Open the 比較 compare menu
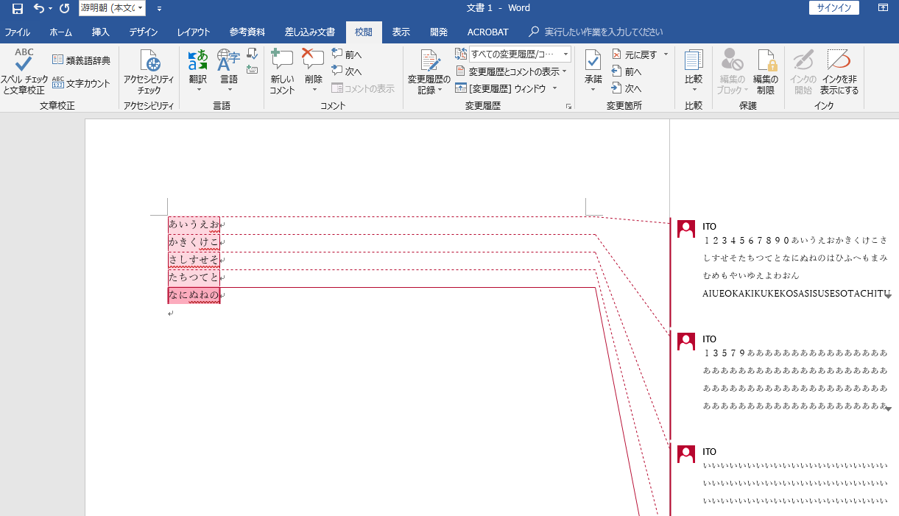899x516 pixels. [694, 71]
